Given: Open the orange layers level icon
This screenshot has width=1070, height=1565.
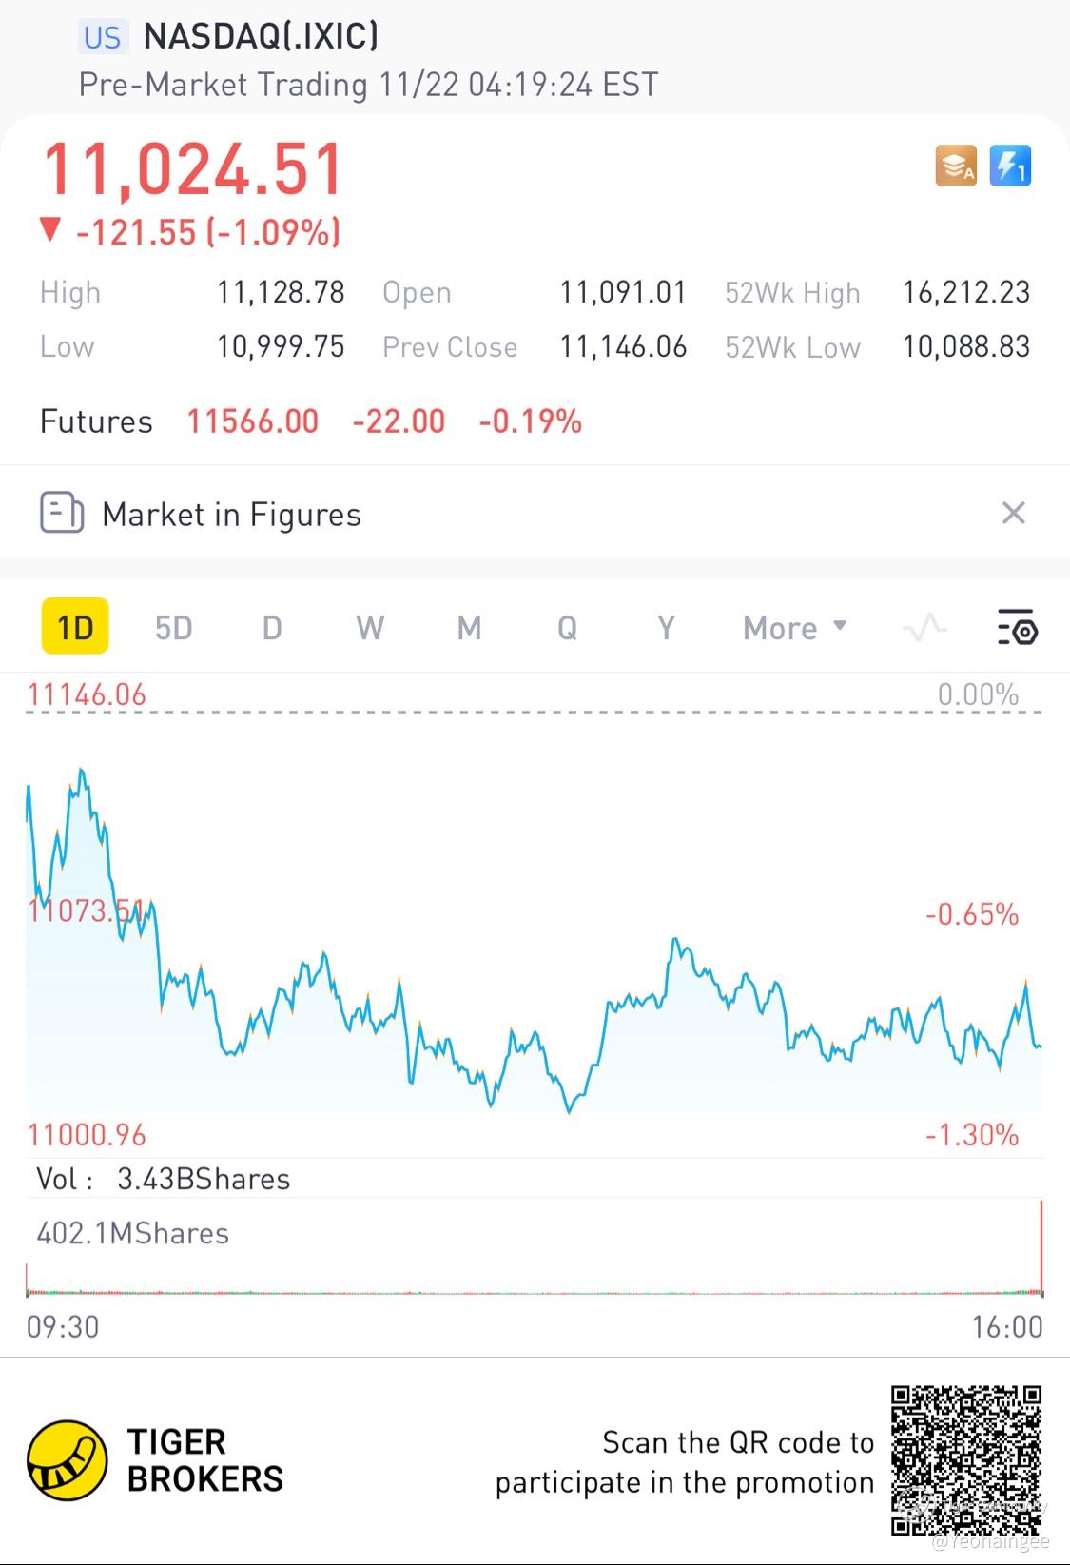Looking at the screenshot, I should point(956,166).
